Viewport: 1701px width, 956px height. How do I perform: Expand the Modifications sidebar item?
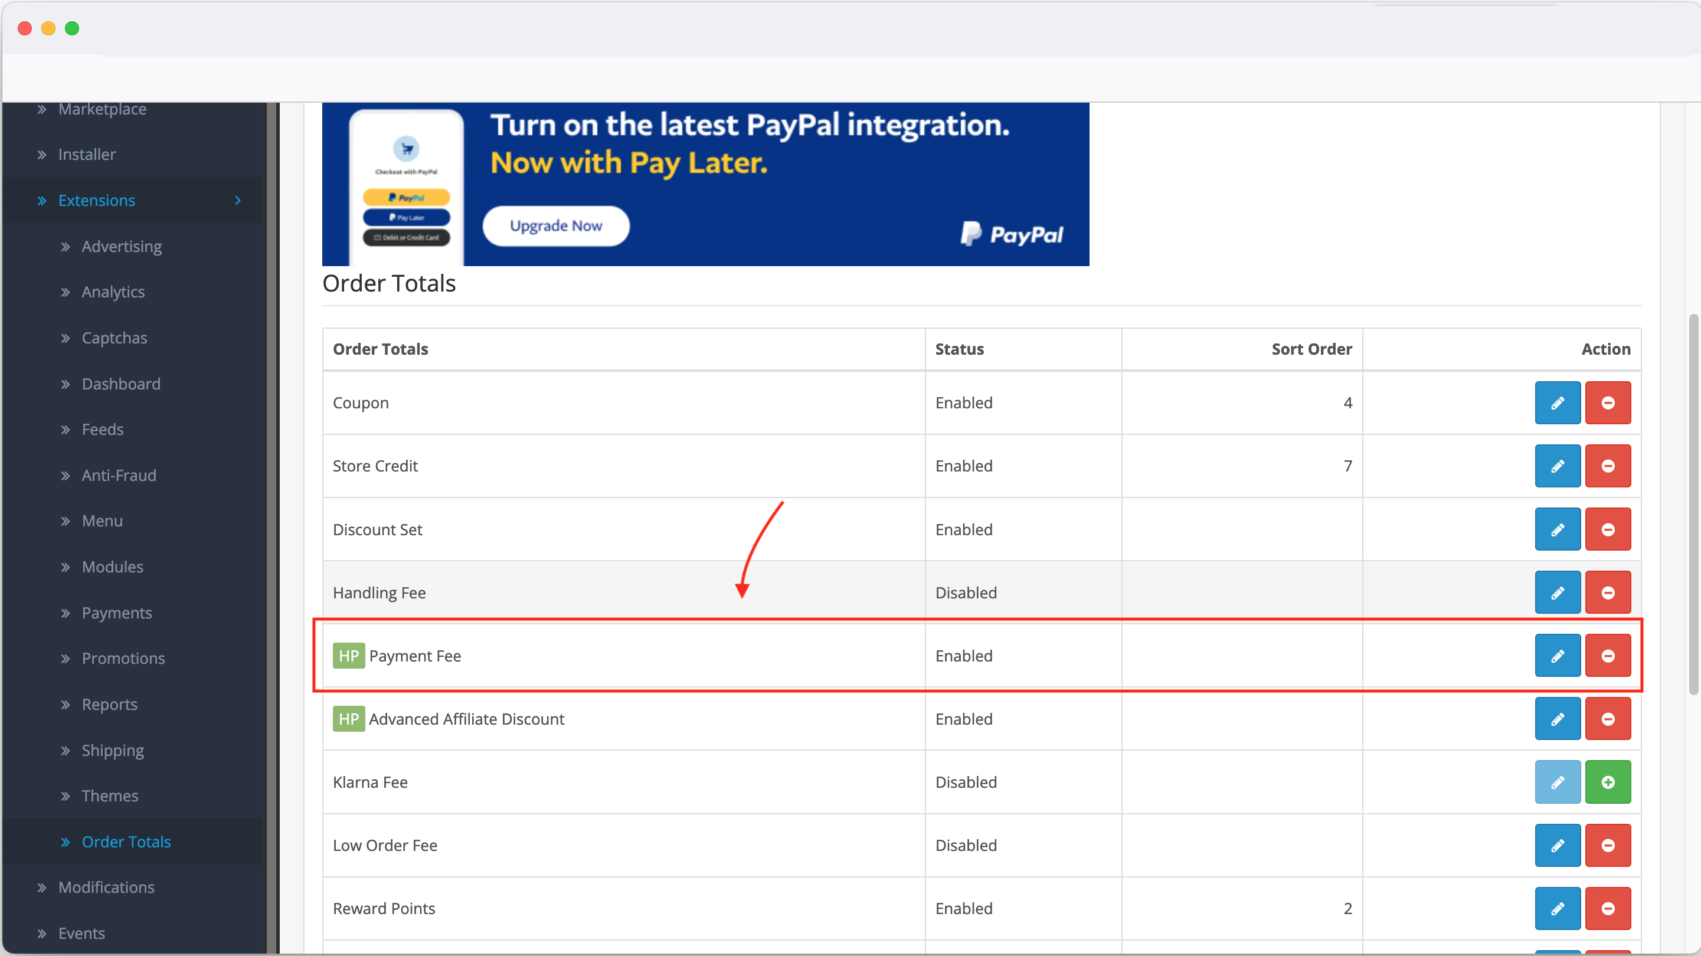coord(106,888)
